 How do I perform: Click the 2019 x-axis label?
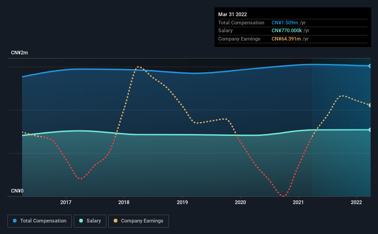[x=182, y=202]
